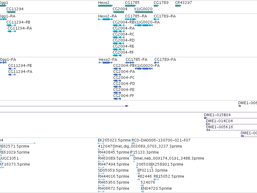The height and width of the screenshot is (193, 257).
Task: Select the CG11294-RA transcript label
Action: 20,28
